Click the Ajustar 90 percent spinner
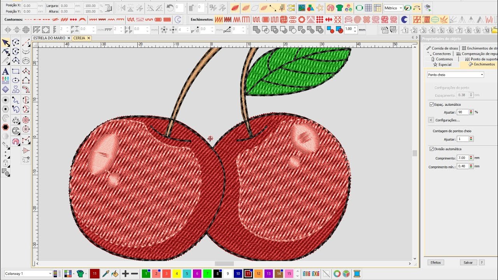Screen dimensions: 498x280 tap(471, 112)
